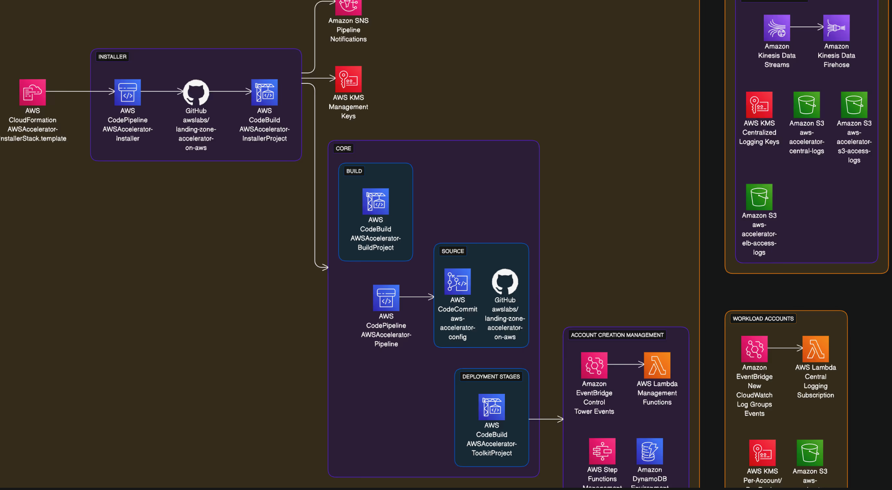
Task: Click the Workload Accounts S3 bucket icon
Action: pyautogui.click(x=810, y=453)
